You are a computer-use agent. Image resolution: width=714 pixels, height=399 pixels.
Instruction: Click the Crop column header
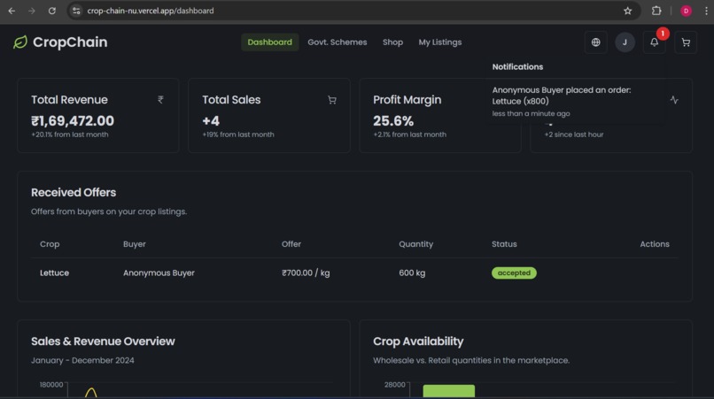click(50, 244)
